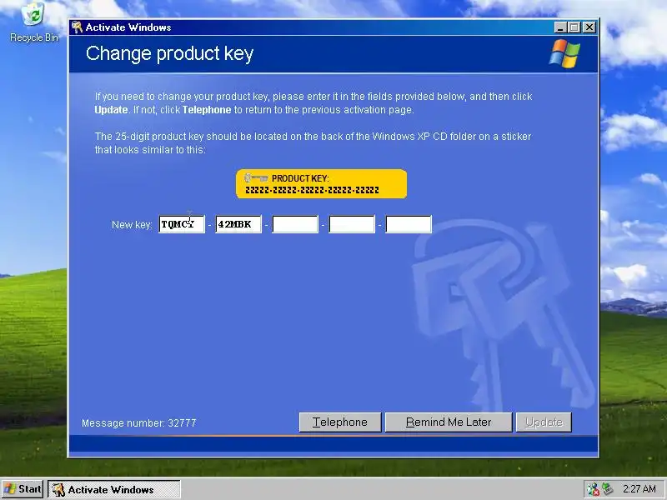
Task: Focus the second key field containing 42MBK
Action: [238, 224]
